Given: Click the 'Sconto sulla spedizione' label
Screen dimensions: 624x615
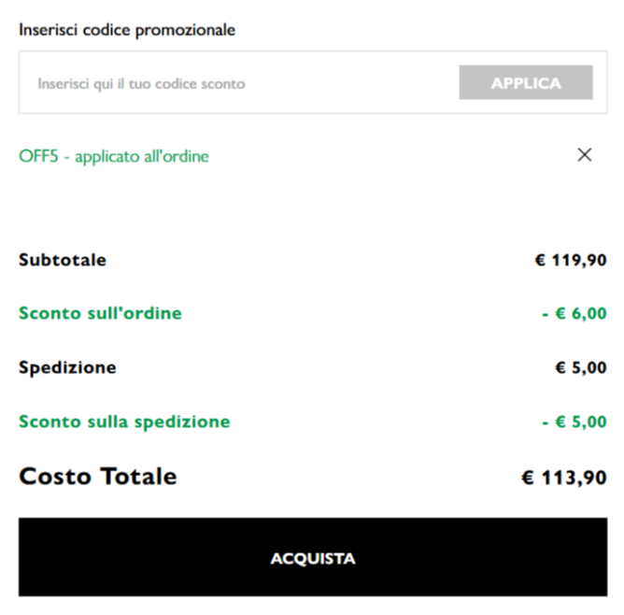Looking at the screenshot, I should point(124,422).
